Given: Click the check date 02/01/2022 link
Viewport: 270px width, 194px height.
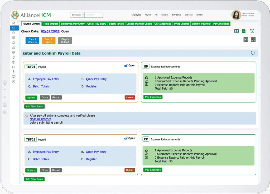Looking at the screenshot, I should tap(50, 31).
